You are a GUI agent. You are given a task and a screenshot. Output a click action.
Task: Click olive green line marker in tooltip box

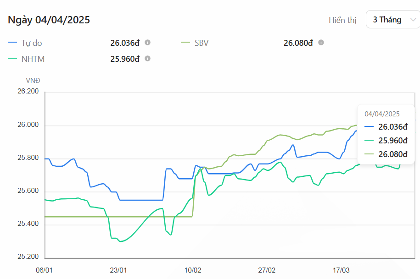(x=369, y=154)
